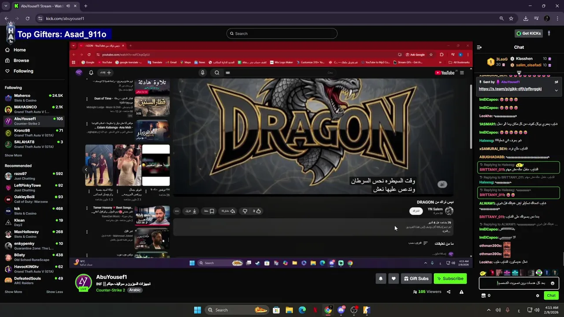
Task: Click the Get KICKs button
Action: point(528,33)
